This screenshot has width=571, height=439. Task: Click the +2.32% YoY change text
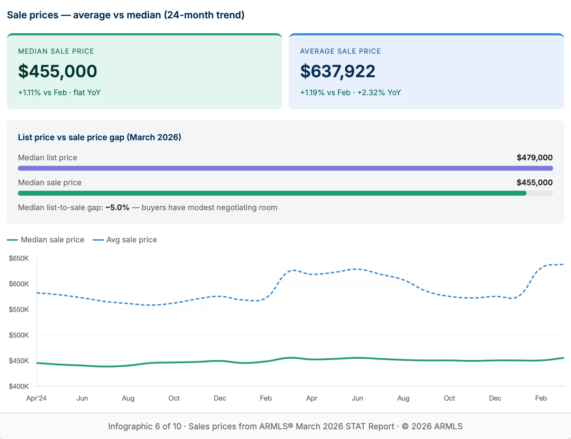[x=379, y=92]
